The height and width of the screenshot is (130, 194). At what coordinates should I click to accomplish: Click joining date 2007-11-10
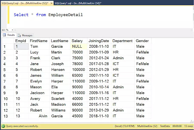(99, 75)
